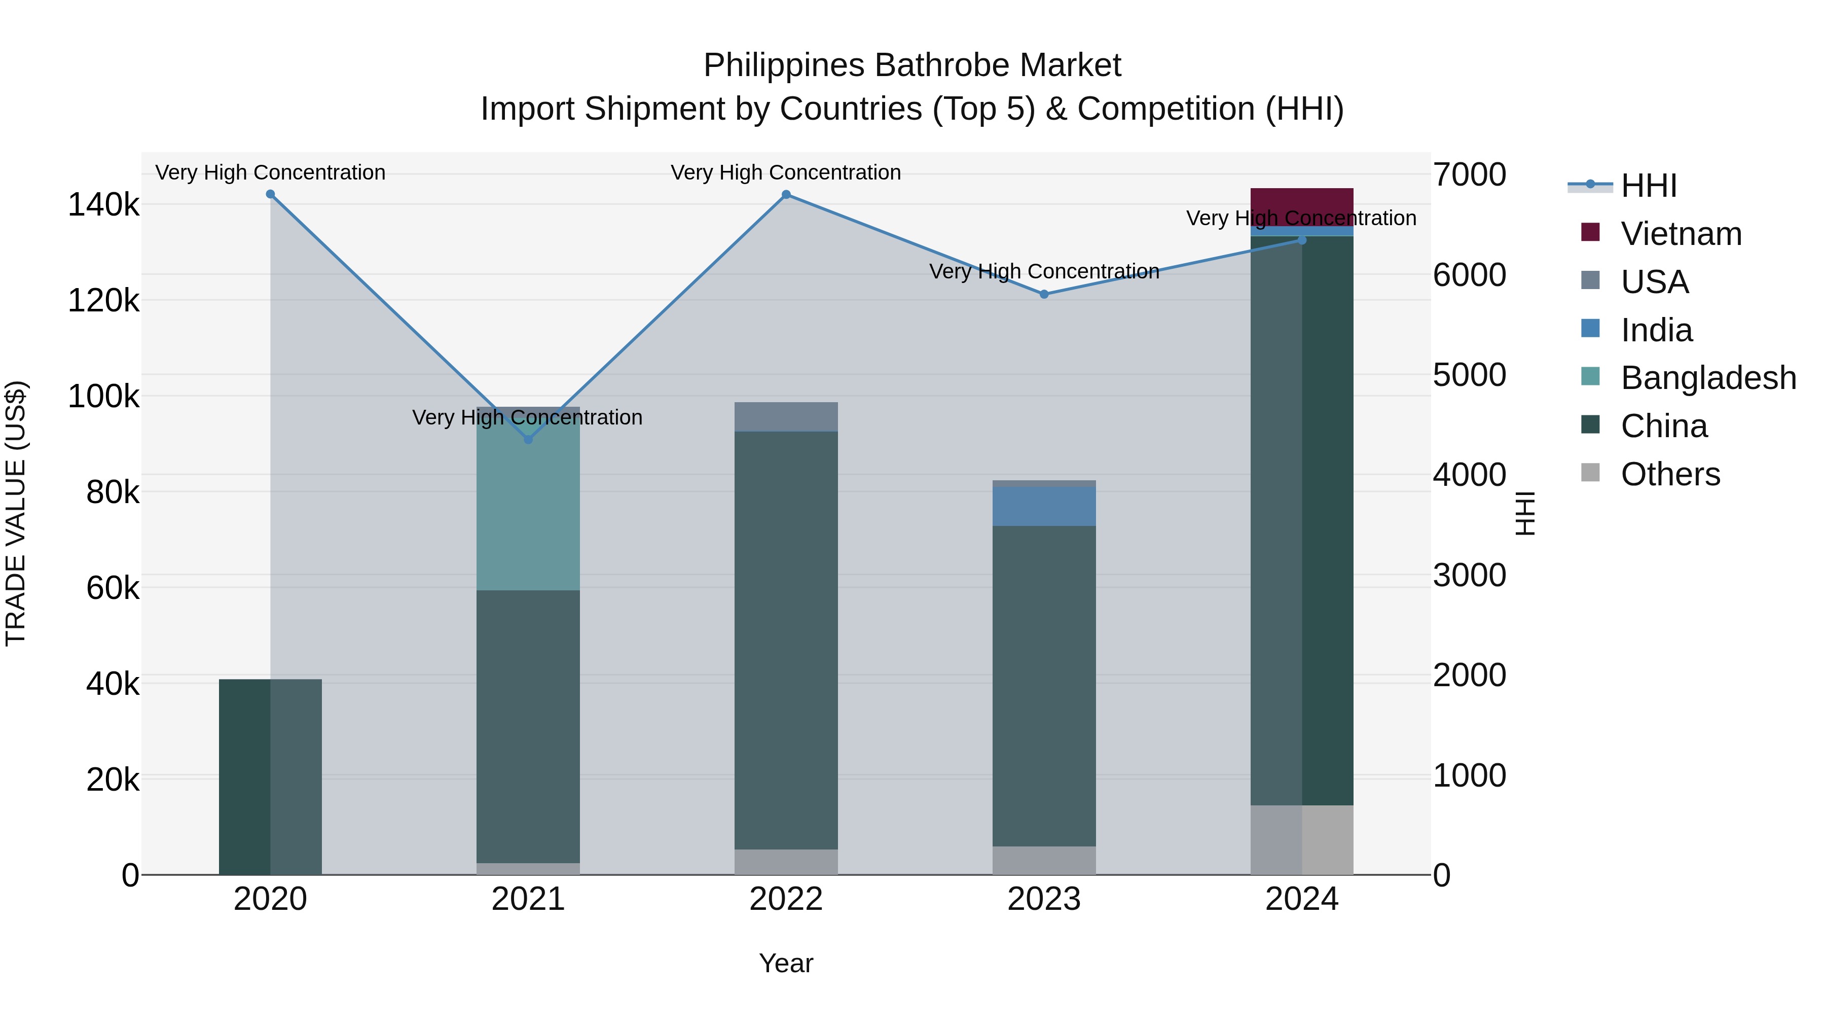Click the 2023 India bar segment
Viewport: 1825px width, 1027px height.
point(1044,506)
